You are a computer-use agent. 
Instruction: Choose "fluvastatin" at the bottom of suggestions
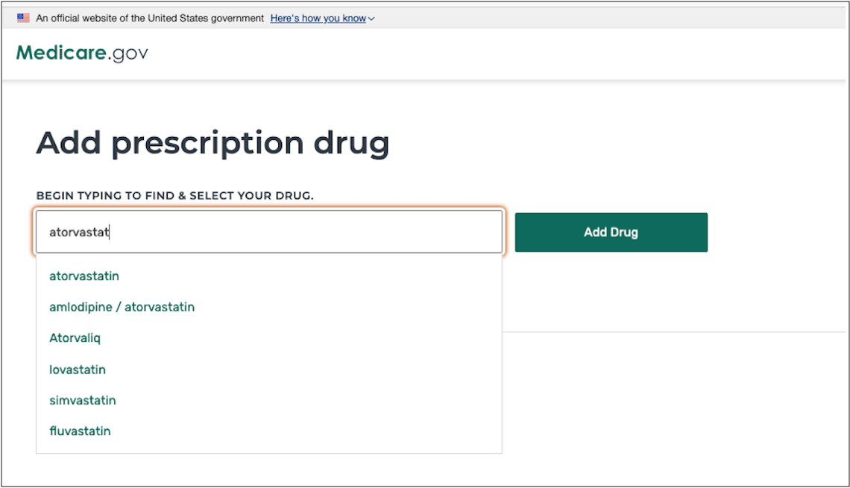[80, 431]
